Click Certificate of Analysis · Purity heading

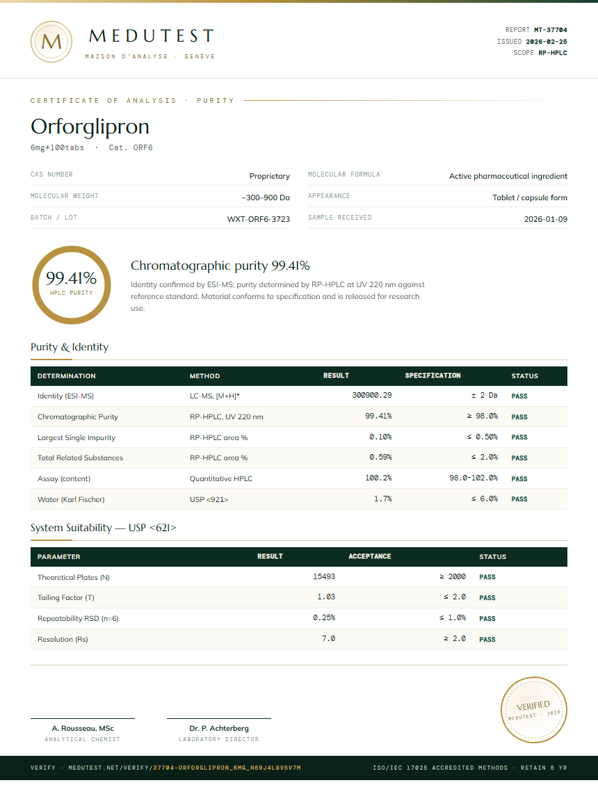[x=132, y=101]
